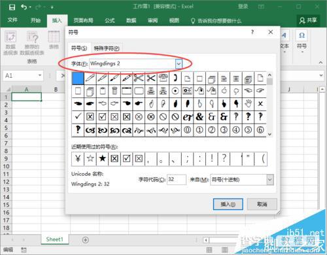
Task: Click the Tell me what to do box
Action: (x=216, y=21)
